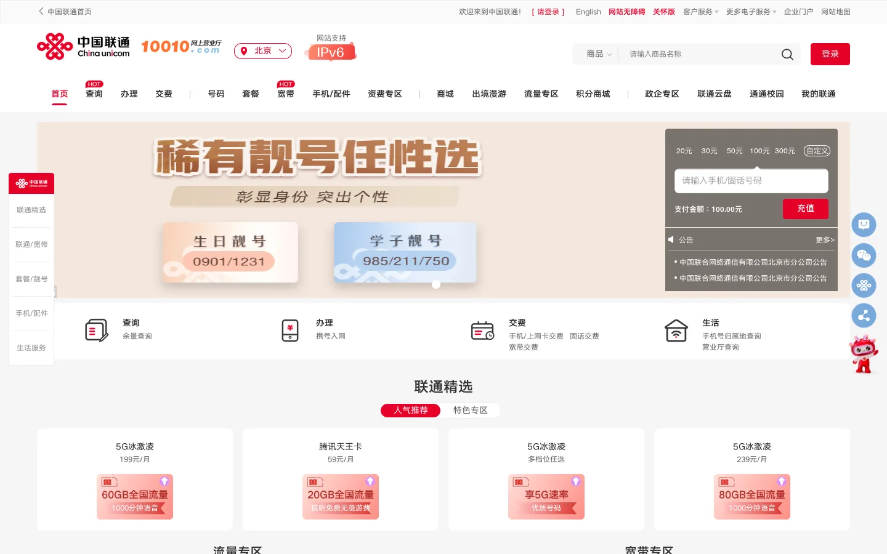Select the 300元 recharge amount
The image size is (887, 554).
785,151
